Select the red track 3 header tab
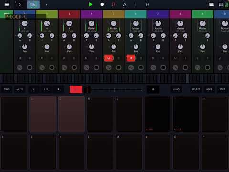Screen dimensions: 229x172 point(69,14)
